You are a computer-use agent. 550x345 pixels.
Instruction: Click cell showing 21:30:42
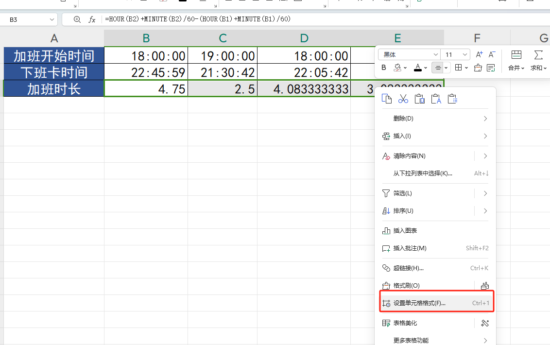coord(223,72)
